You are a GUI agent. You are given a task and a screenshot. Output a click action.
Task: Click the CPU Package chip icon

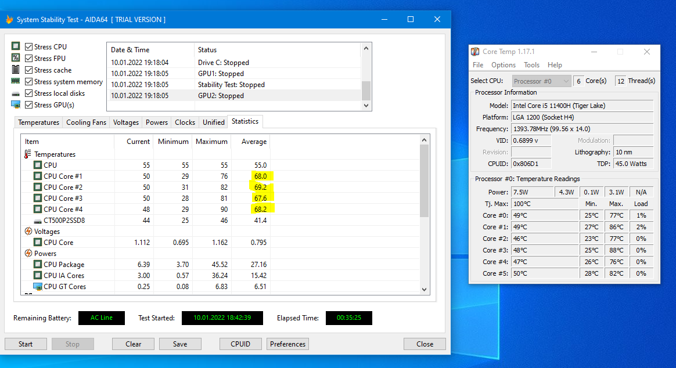tap(38, 264)
